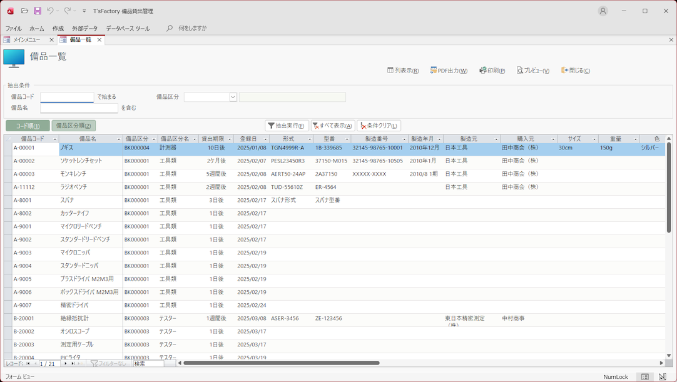The width and height of the screenshot is (677, 382).
Task: Click the horizontal scrollbar thumb
Action: [282, 363]
